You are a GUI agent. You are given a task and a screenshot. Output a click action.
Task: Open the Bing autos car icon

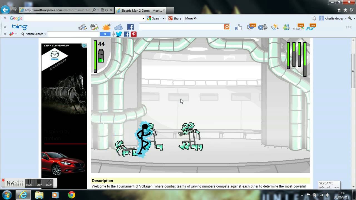[95, 27]
